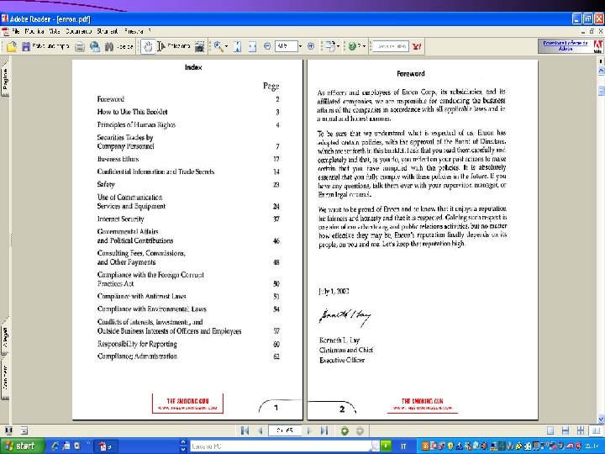Activate the Seleziona text select tool

[x=174, y=46]
